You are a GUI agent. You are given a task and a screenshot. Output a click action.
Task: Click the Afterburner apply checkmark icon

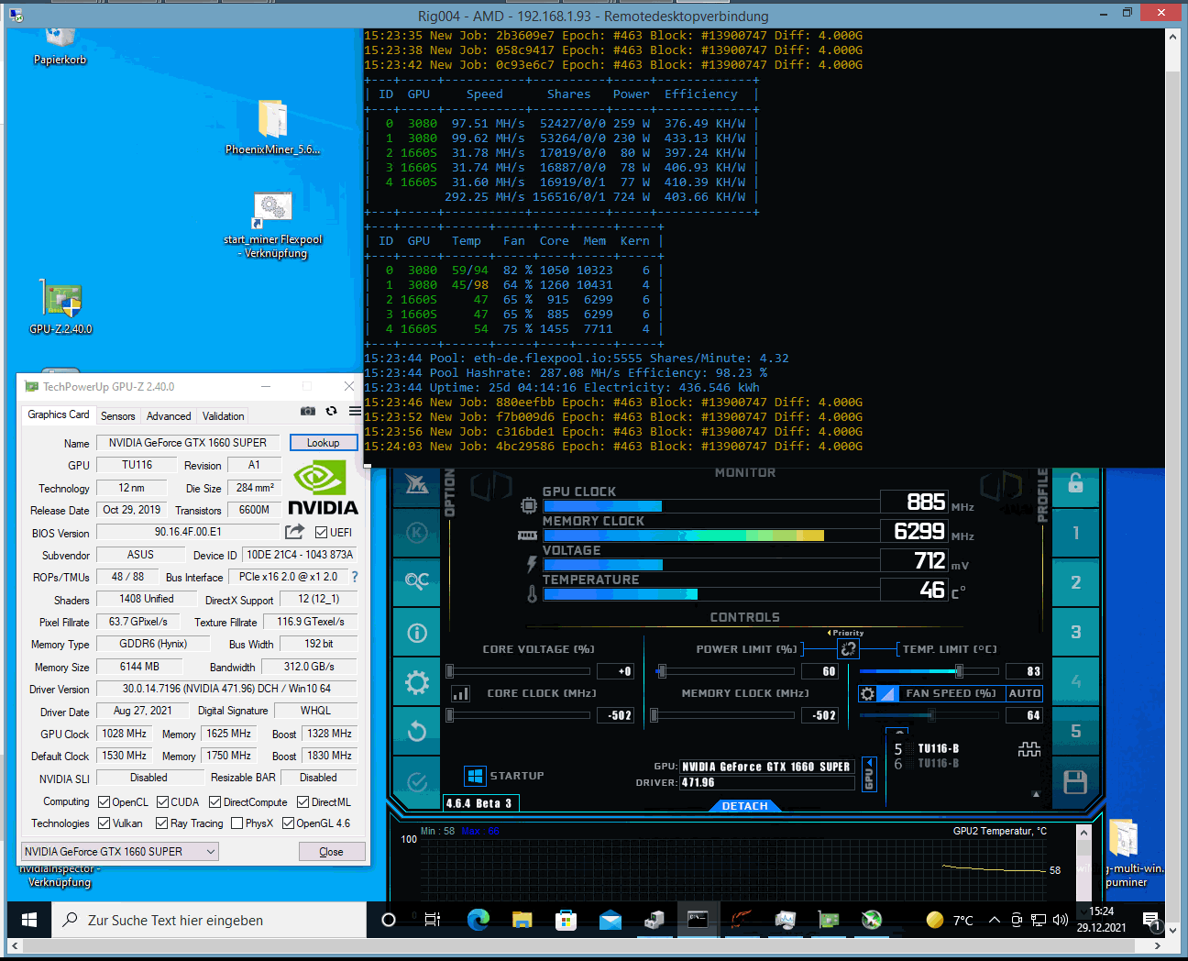tap(417, 781)
